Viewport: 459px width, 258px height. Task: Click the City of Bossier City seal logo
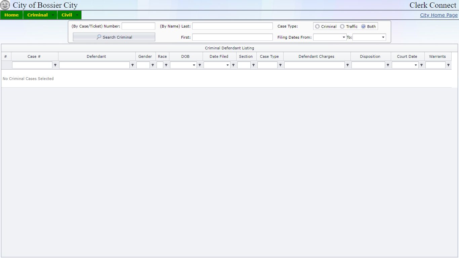pyautogui.click(x=5, y=5)
